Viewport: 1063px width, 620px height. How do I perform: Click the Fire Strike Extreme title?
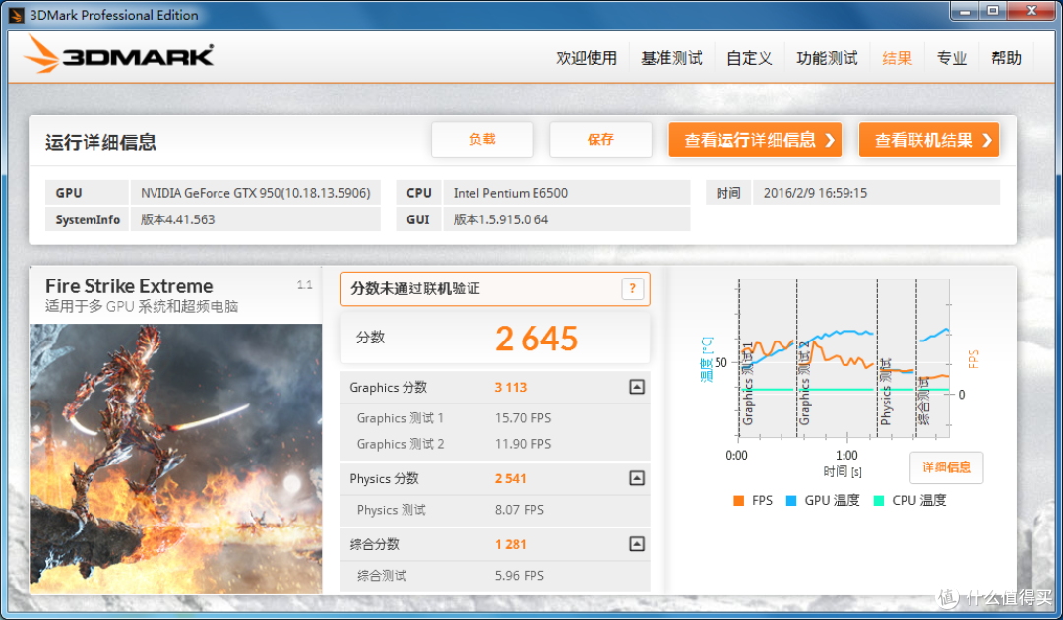129,286
